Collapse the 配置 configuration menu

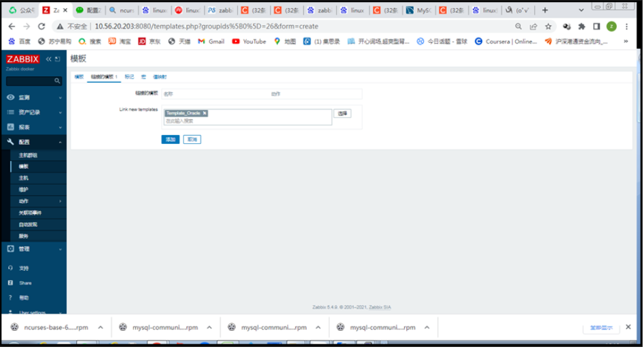(x=34, y=142)
